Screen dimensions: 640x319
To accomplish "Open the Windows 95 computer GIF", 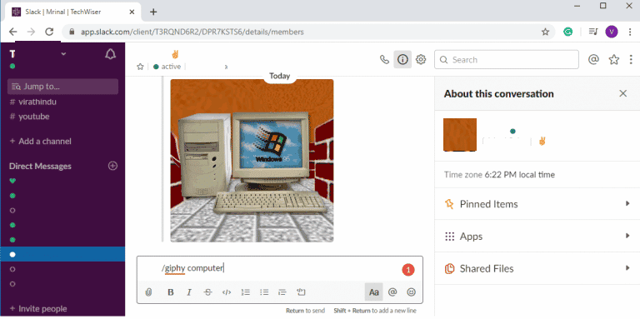I will click(252, 161).
